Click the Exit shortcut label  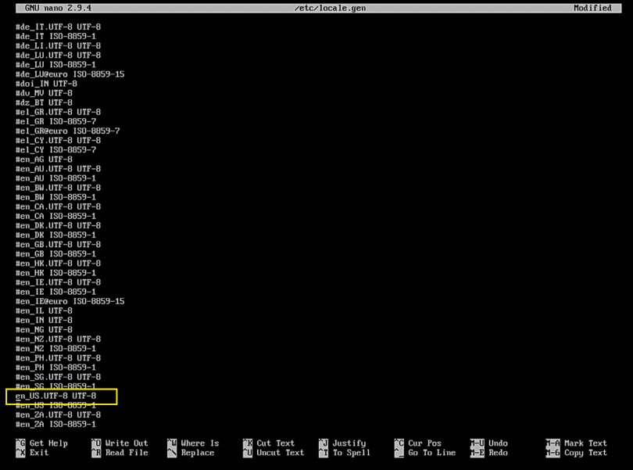coord(39,452)
